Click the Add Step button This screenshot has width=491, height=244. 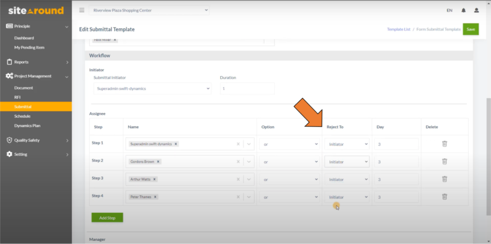[x=107, y=218]
